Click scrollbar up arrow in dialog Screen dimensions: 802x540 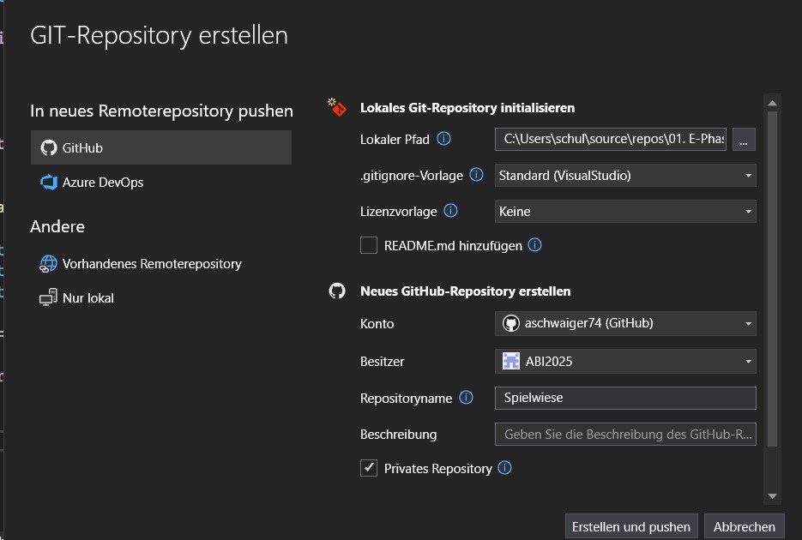click(772, 103)
